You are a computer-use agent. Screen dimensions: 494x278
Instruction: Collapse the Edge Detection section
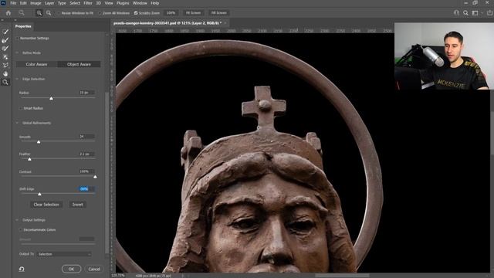[17, 79]
